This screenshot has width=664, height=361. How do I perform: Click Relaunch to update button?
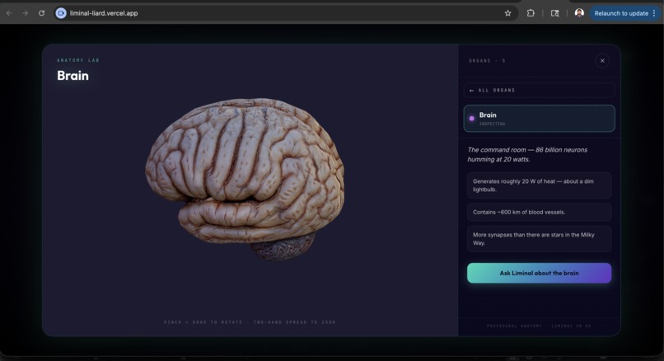[621, 13]
